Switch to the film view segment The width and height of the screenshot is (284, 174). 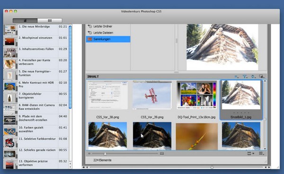pos(25,20)
